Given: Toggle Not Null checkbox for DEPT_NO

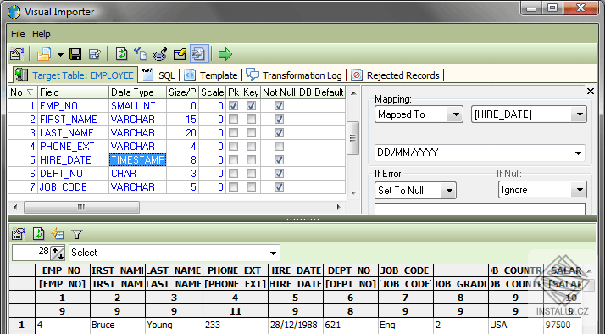Looking at the screenshot, I should point(279,174).
